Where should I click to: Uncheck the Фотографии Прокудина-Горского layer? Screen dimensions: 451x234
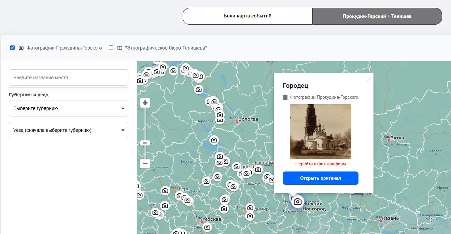pos(13,47)
